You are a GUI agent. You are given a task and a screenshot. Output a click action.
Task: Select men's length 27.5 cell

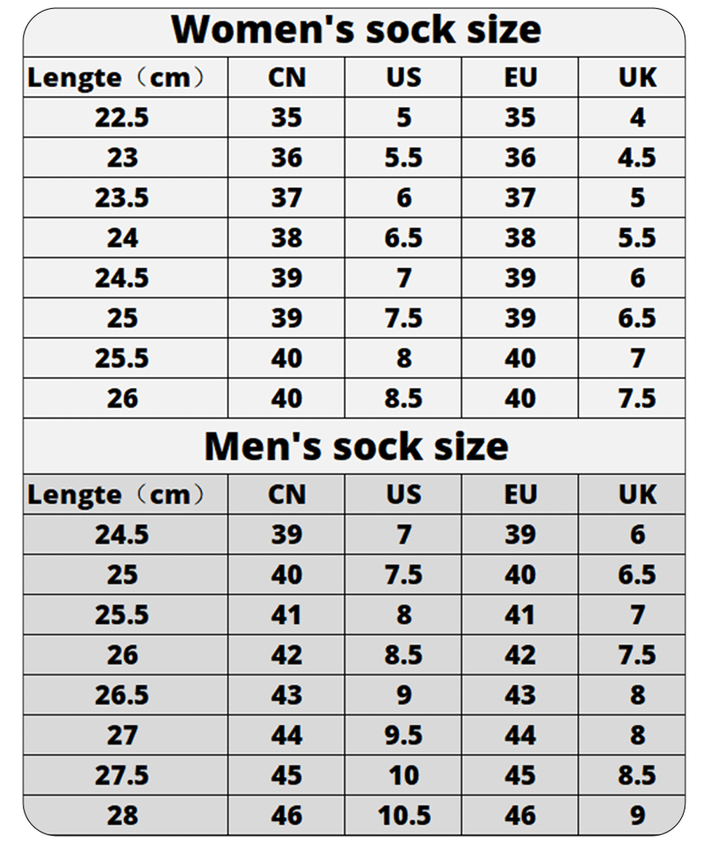coord(126,775)
